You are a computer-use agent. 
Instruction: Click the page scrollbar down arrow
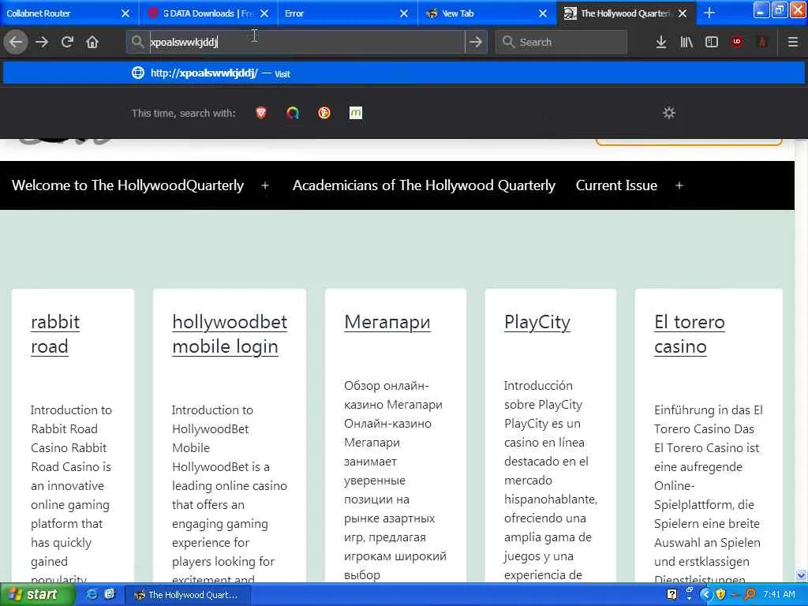pyautogui.click(x=801, y=575)
